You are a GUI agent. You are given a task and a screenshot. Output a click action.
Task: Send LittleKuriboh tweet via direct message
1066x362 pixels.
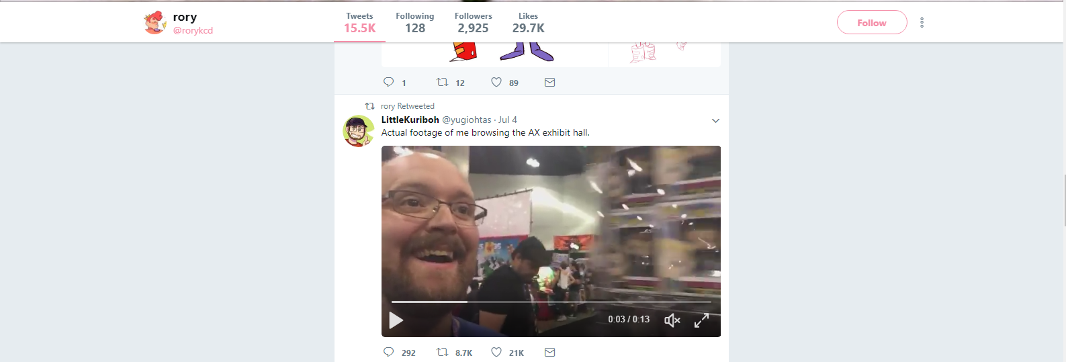coord(549,352)
